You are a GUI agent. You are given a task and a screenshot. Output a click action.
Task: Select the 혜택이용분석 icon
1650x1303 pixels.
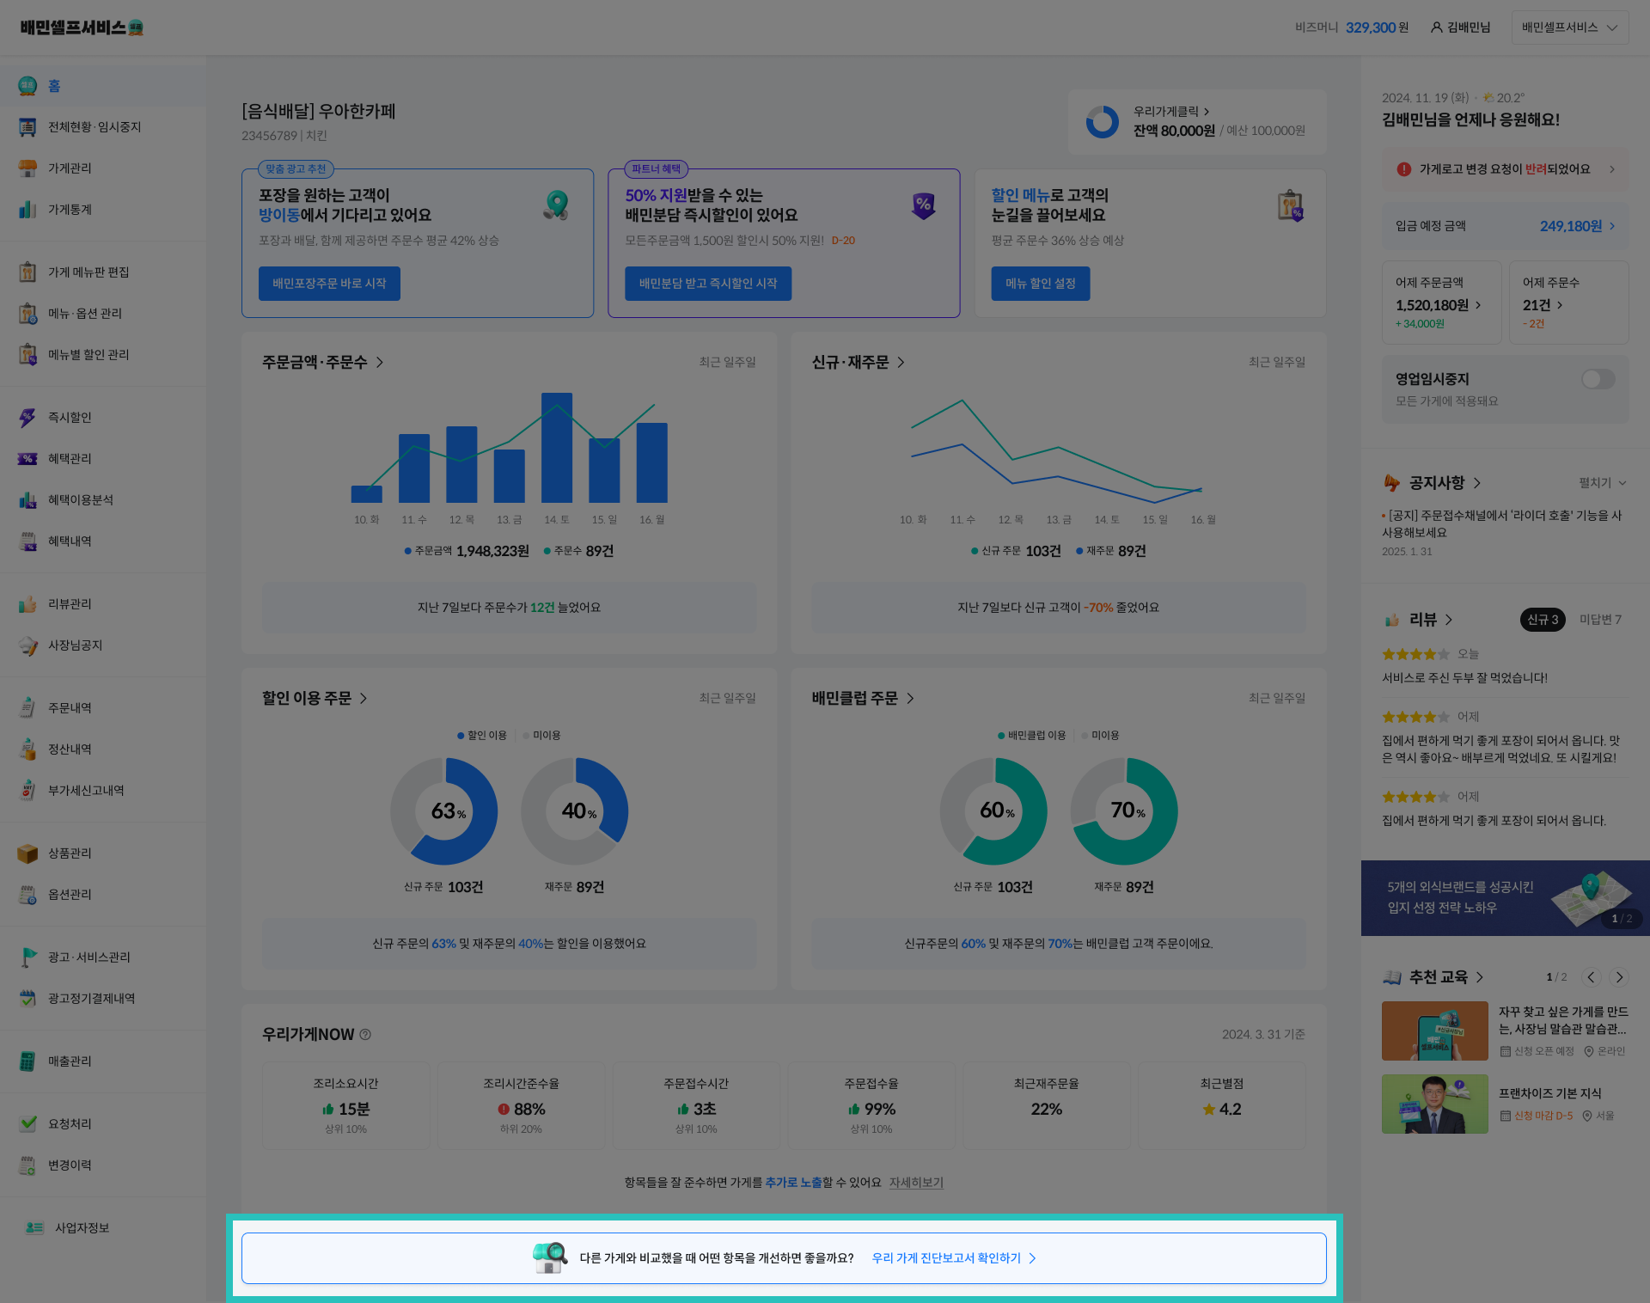coord(27,500)
